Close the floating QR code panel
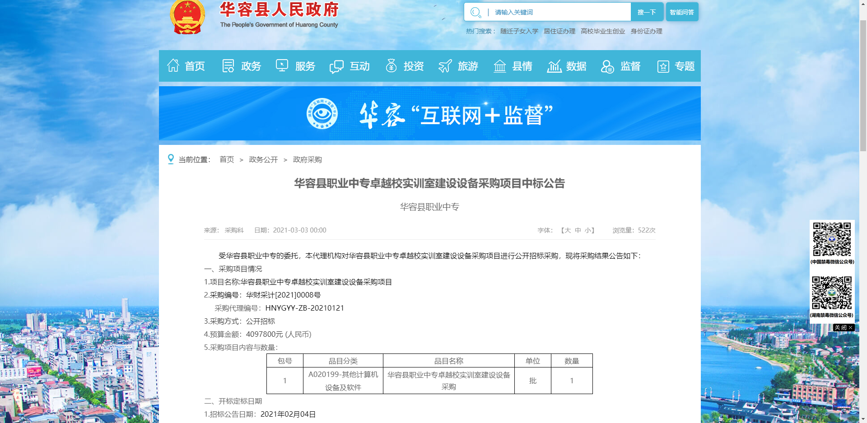This screenshot has width=867, height=423. point(844,328)
